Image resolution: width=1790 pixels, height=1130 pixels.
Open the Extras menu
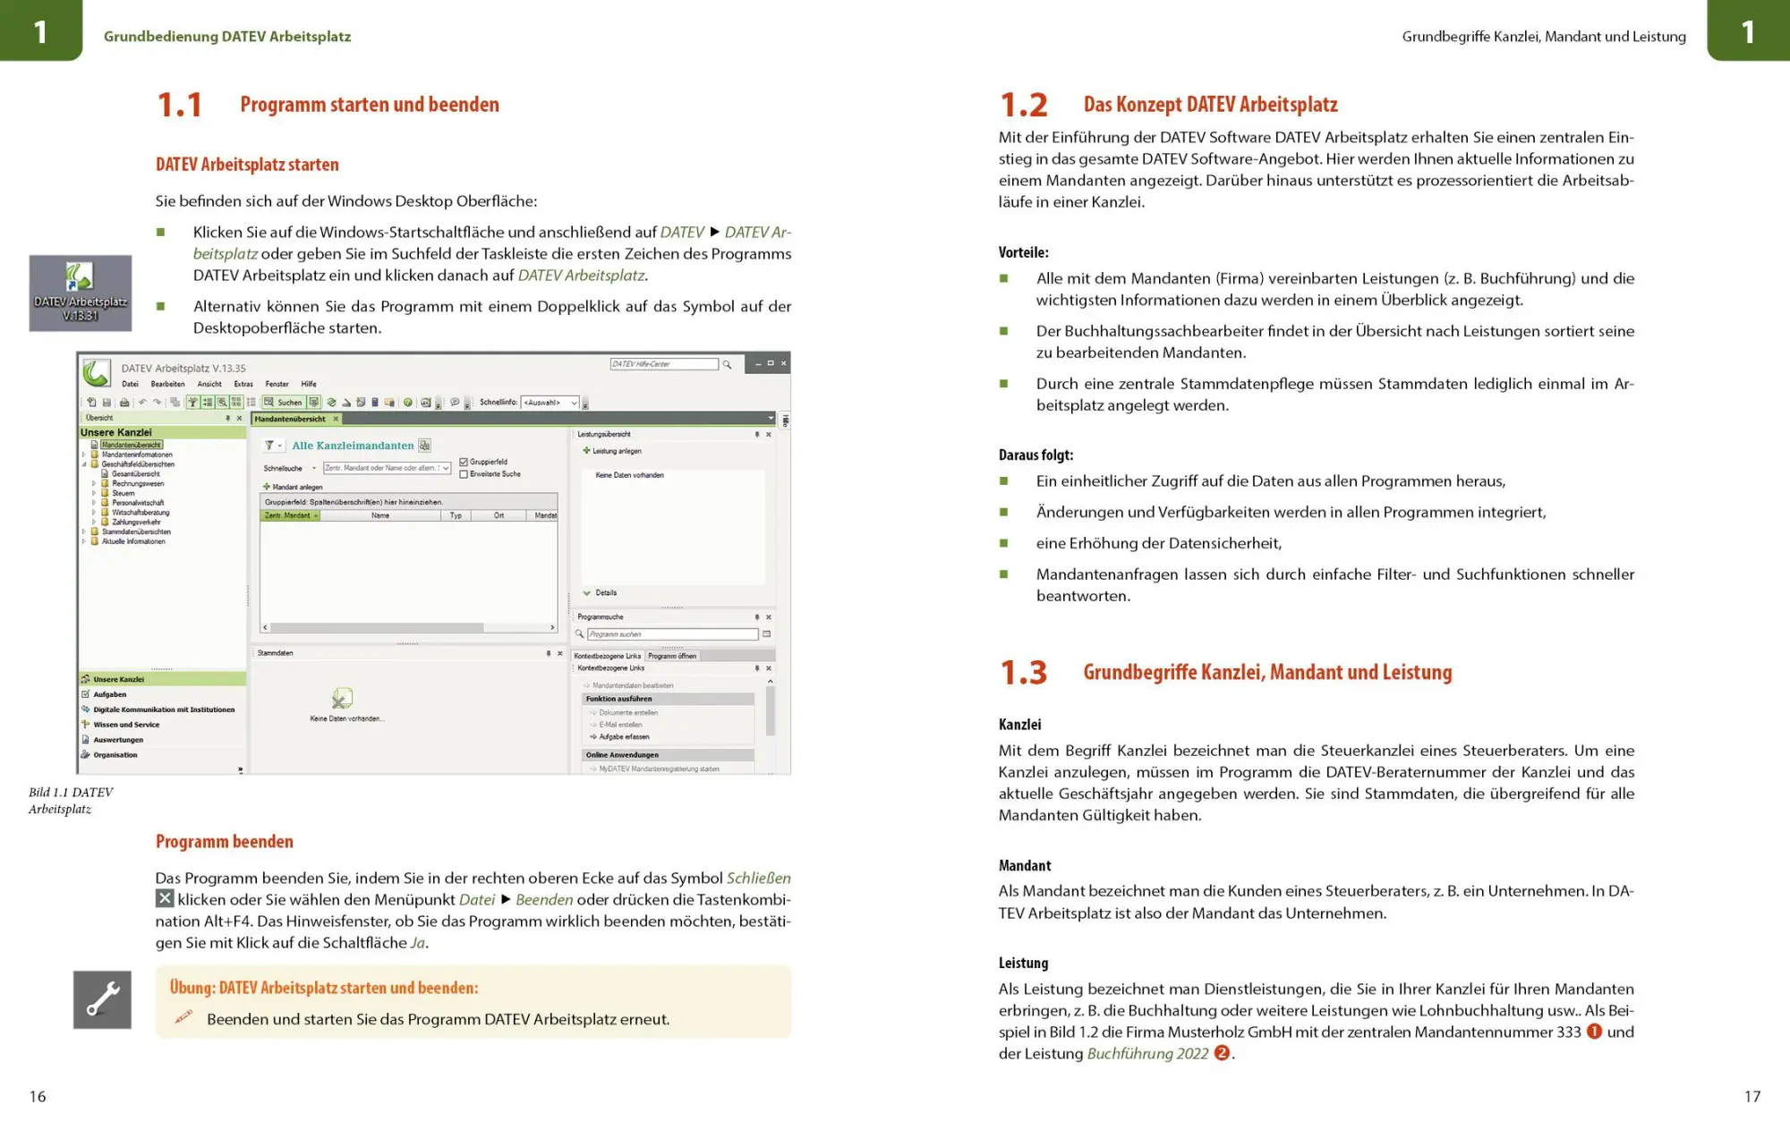coord(243,384)
